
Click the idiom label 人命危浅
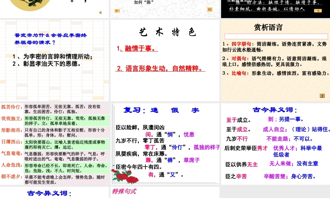tap(12, 165)
